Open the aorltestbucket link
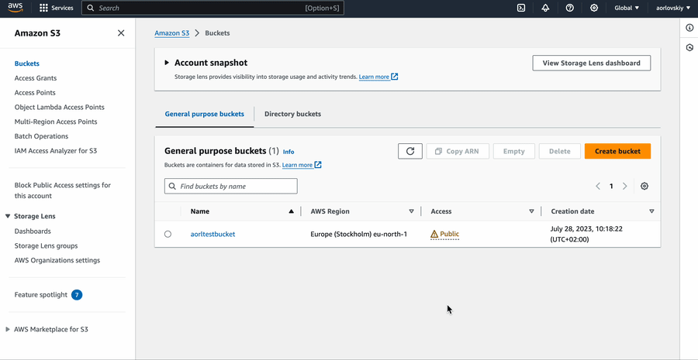Viewport: 698px width, 360px height. tap(213, 234)
